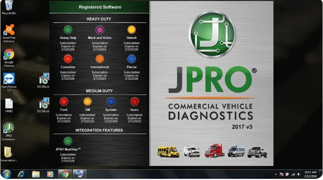
Task: Open the Action Center flag icon
Action: tap(282, 174)
